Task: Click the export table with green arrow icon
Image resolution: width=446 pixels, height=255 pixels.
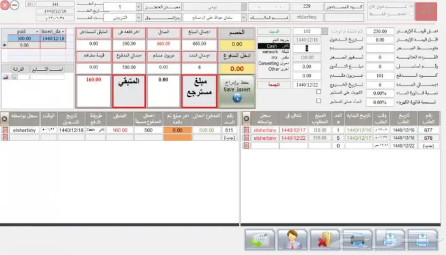Action: pos(260,240)
